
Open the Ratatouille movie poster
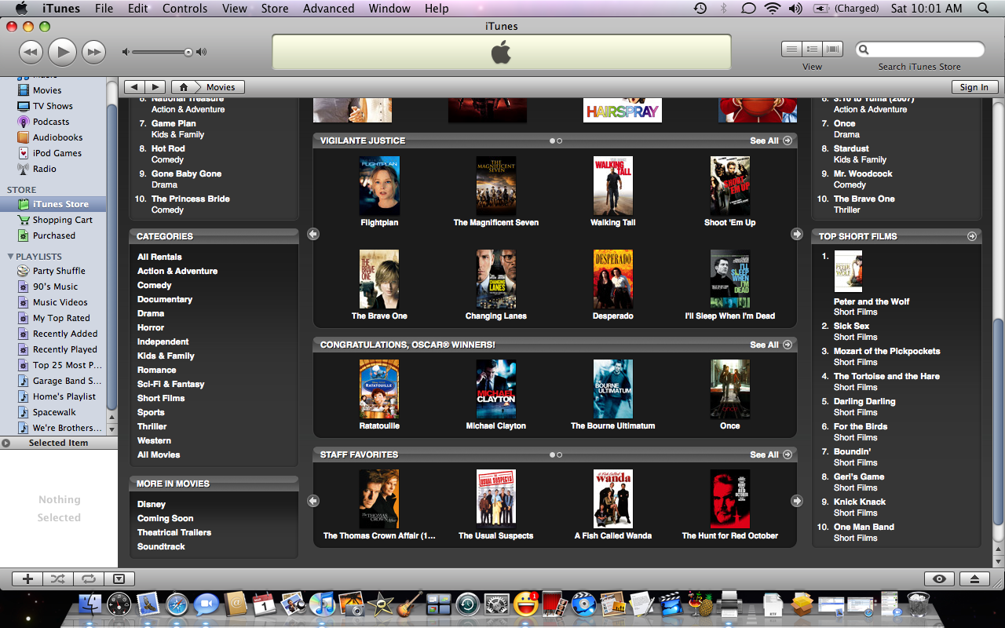pyautogui.click(x=379, y=389)
